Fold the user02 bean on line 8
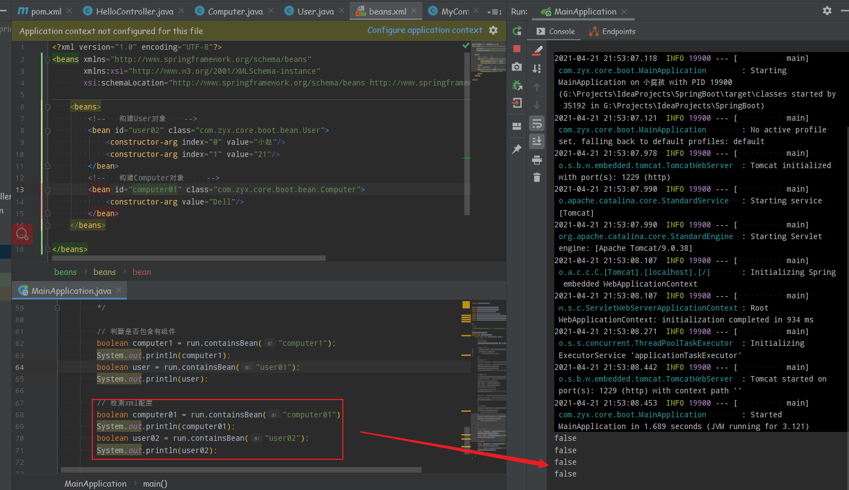This screenshot has height=490, width=849. pyautogui.click(x=48, y=130)
